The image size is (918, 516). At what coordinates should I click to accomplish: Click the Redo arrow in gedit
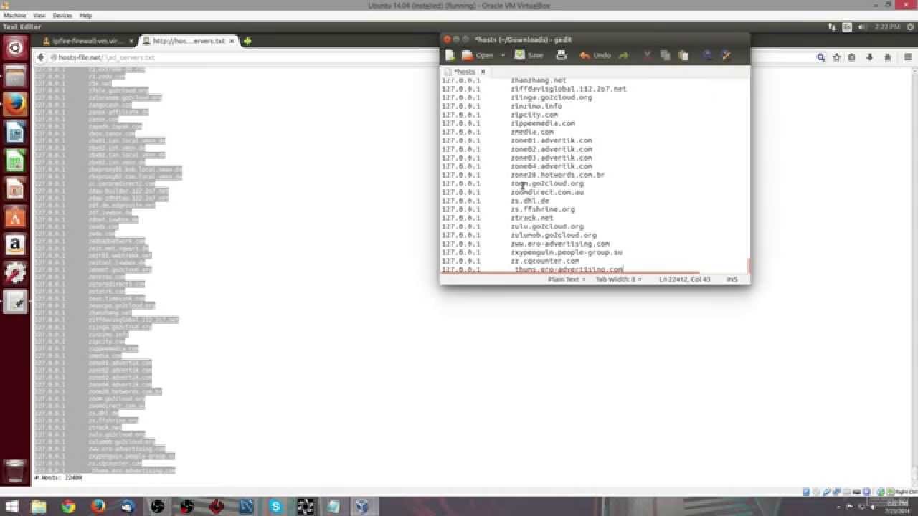[x=623, y=55]
